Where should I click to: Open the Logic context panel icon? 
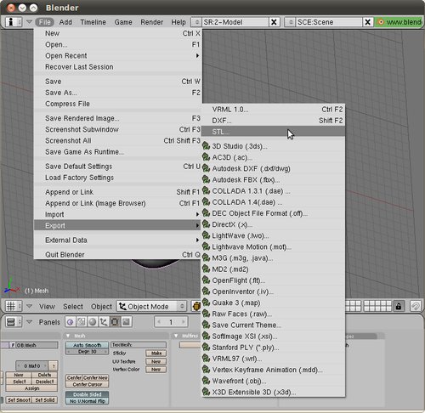(x=71, y=322)
